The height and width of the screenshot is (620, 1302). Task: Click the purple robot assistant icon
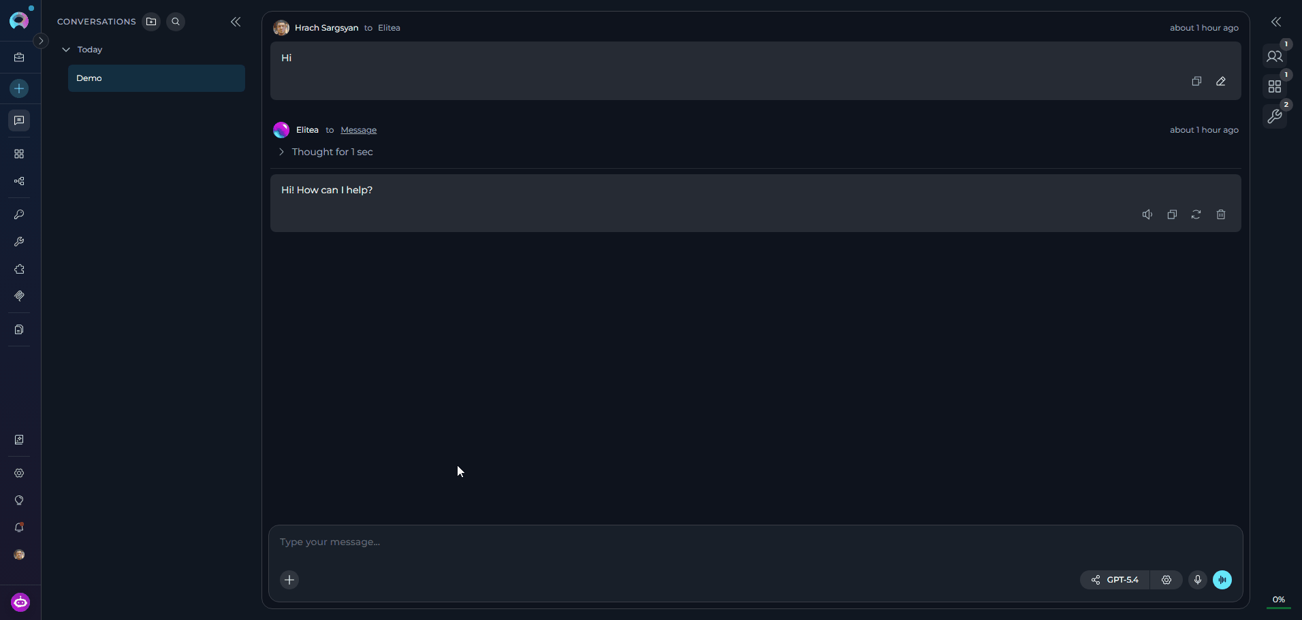coord(20,602)
